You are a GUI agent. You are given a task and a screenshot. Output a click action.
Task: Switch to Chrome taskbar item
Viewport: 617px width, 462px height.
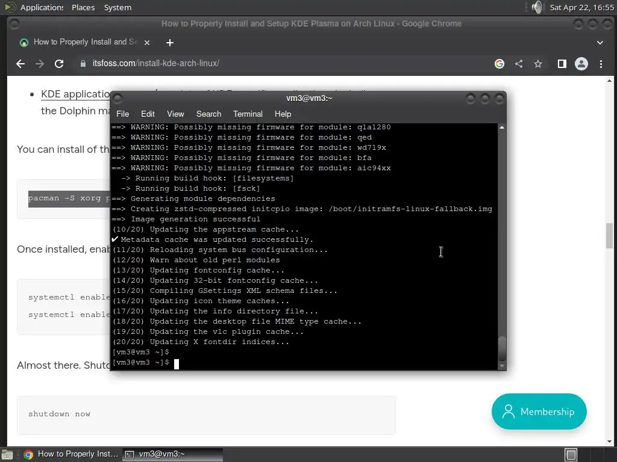[71, 454]
